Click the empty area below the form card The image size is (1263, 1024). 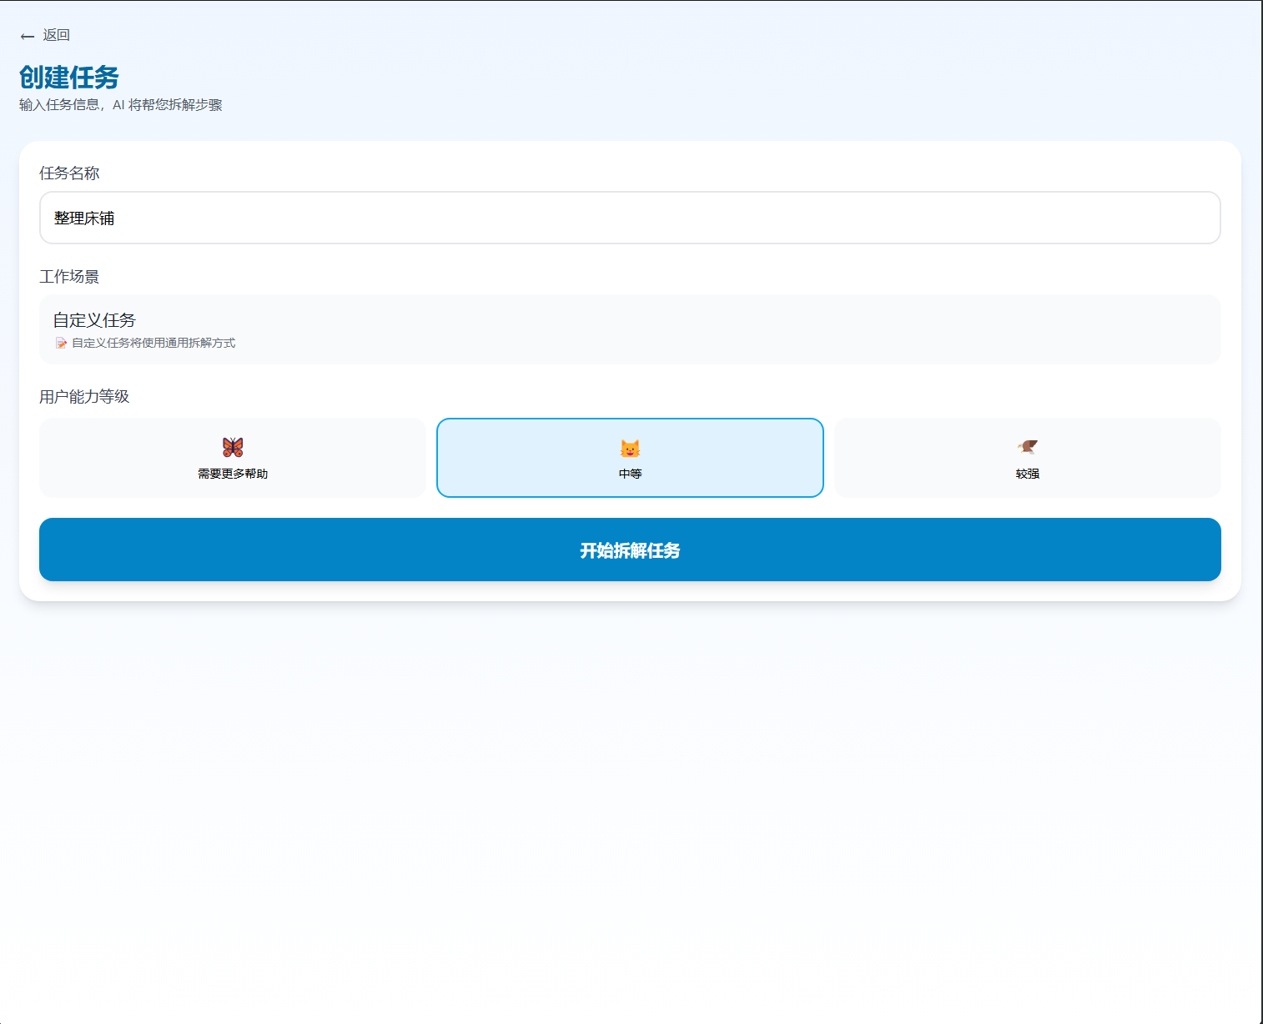coord(630,792)
